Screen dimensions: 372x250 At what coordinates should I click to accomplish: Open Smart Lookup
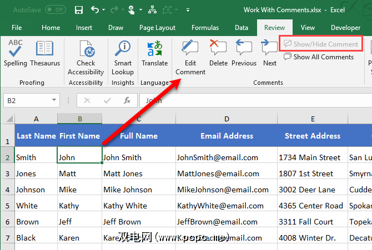coord(123,57)
